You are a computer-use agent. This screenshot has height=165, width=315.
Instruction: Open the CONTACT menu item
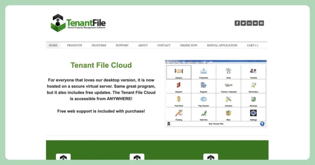[x=164, y=45]
